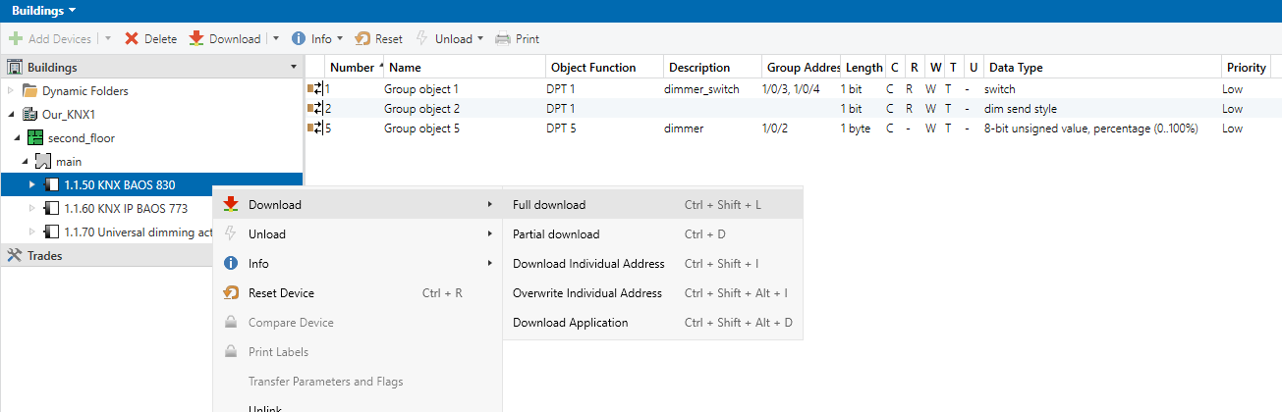Click the red Download arrow in toolbar
This screenshot has height=412, width=1282.
196,39
